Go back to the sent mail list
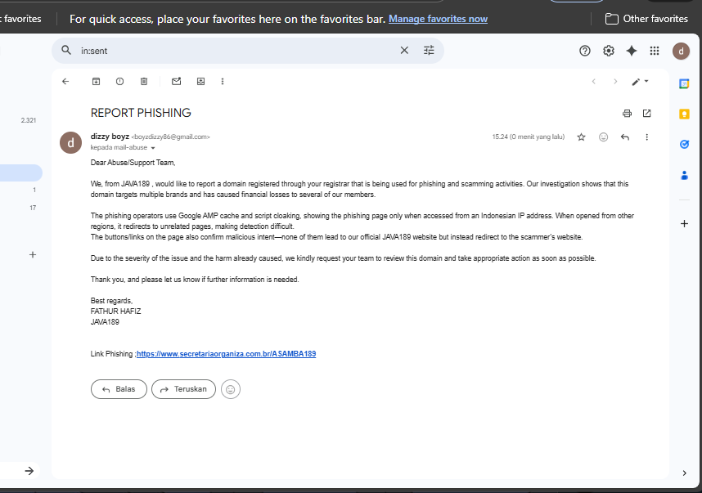The image size is (702, 493). click(x=65, y=82)
